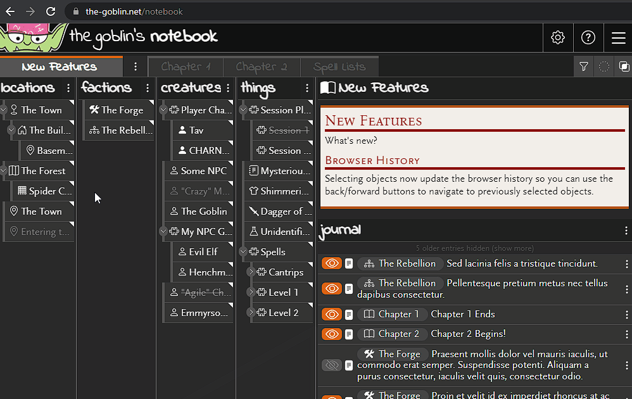The image size is (632, 399).
Task: Go back with the browser back arrow
Action: 10,11
